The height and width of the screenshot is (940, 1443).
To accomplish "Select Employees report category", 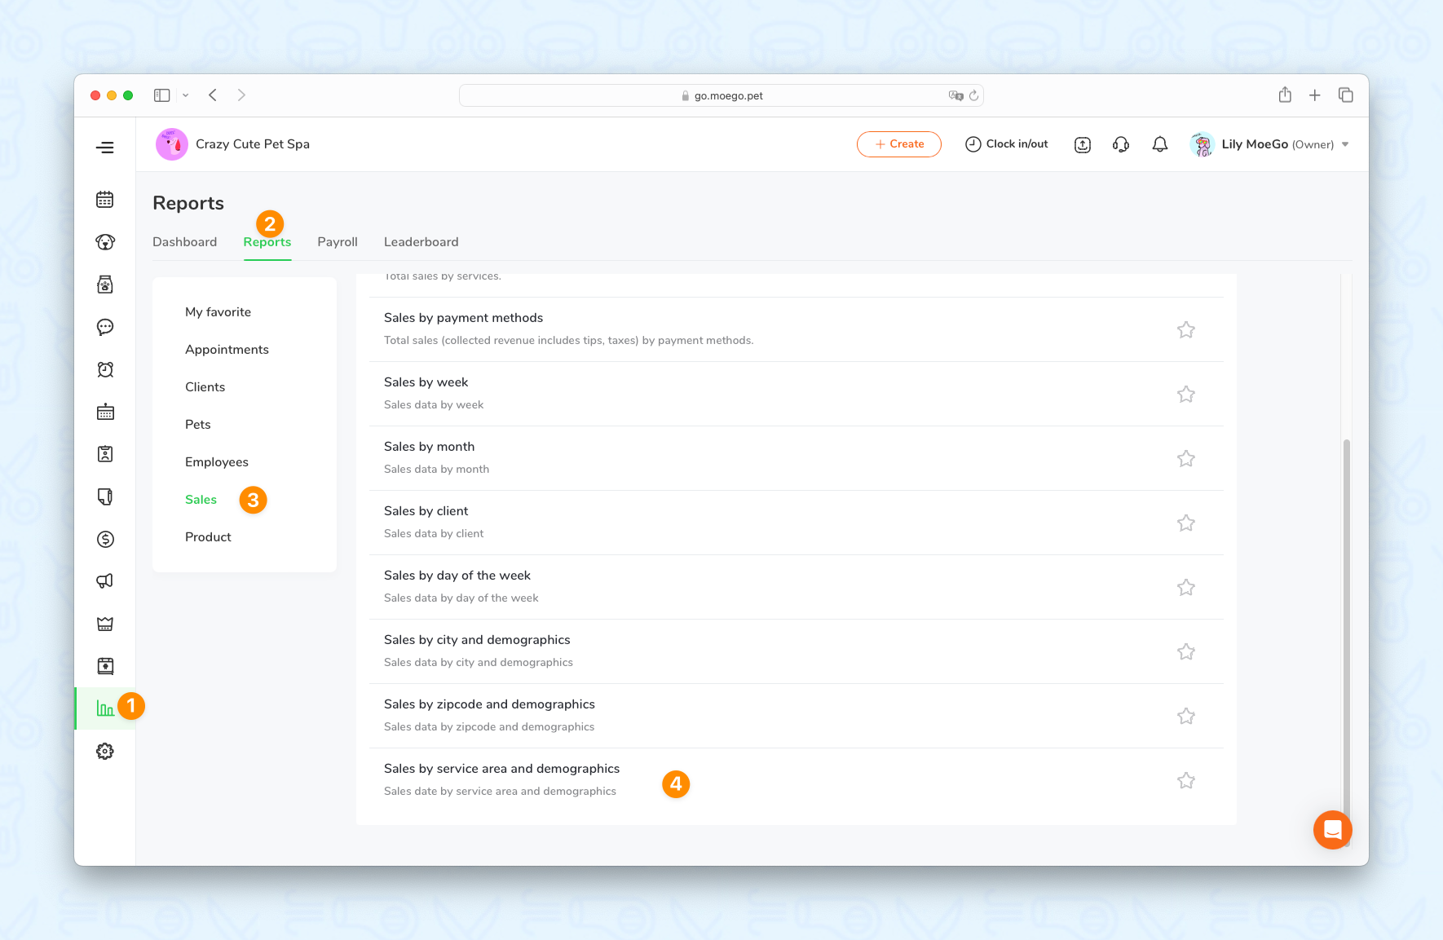I will coord(217,462).
